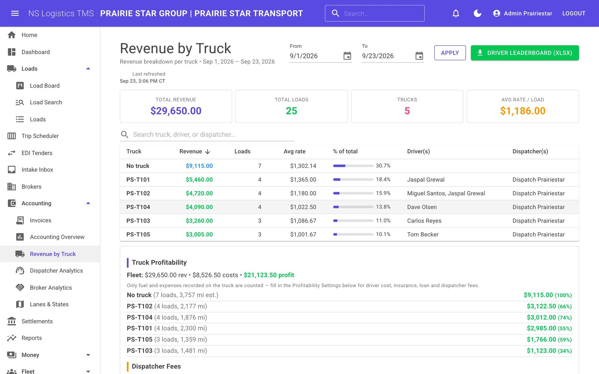599x374 pixels.
Task: Collapse the Accounting section arrow
Action: pos(88,203)
